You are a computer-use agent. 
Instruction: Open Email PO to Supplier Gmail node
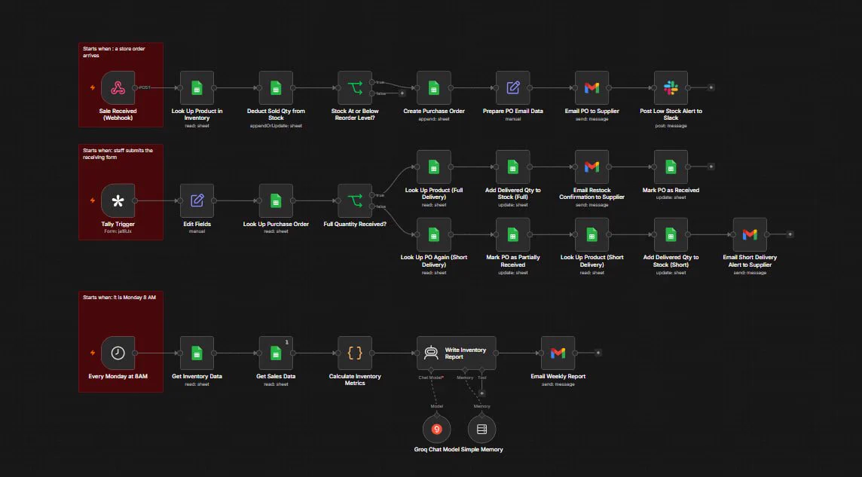[x=591, y=88]
